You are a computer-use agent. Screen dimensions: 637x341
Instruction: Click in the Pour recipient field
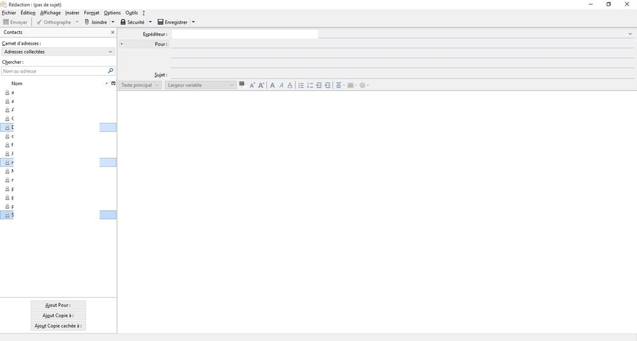[x=402, y=44]
